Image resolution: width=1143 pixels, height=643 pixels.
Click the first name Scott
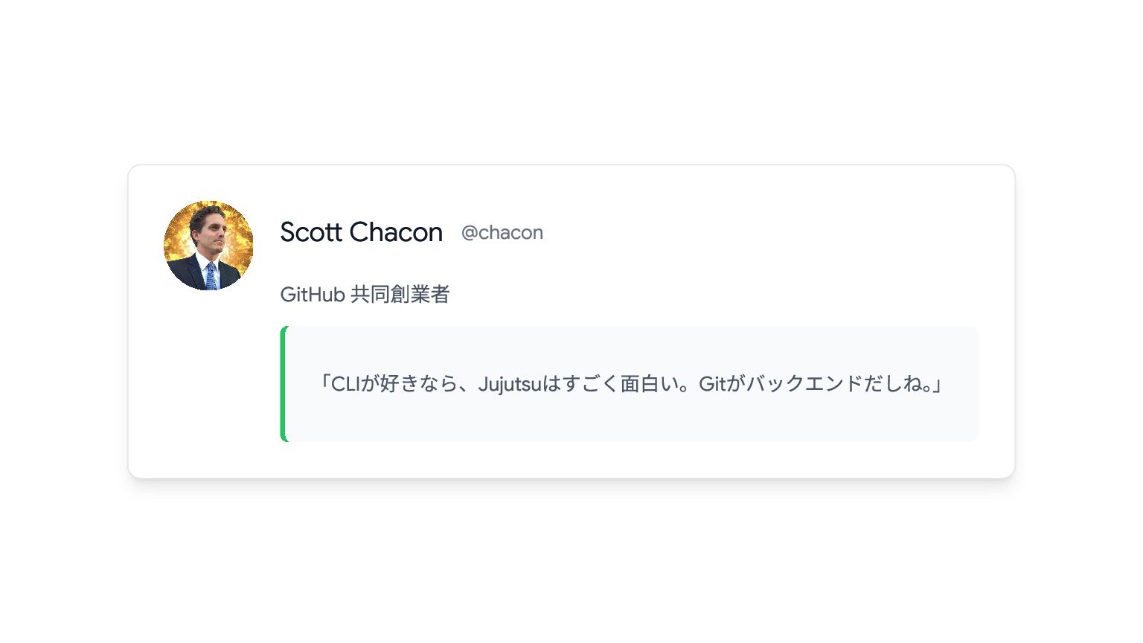tap(311, 232)
